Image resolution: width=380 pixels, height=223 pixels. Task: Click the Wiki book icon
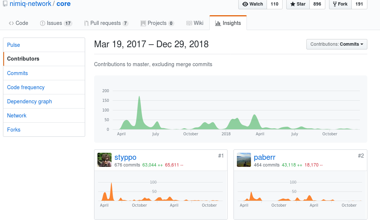tap(189, 23)
